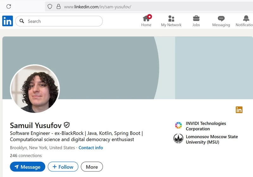Open Messaging via speech bubble icon

coord(221,19)
